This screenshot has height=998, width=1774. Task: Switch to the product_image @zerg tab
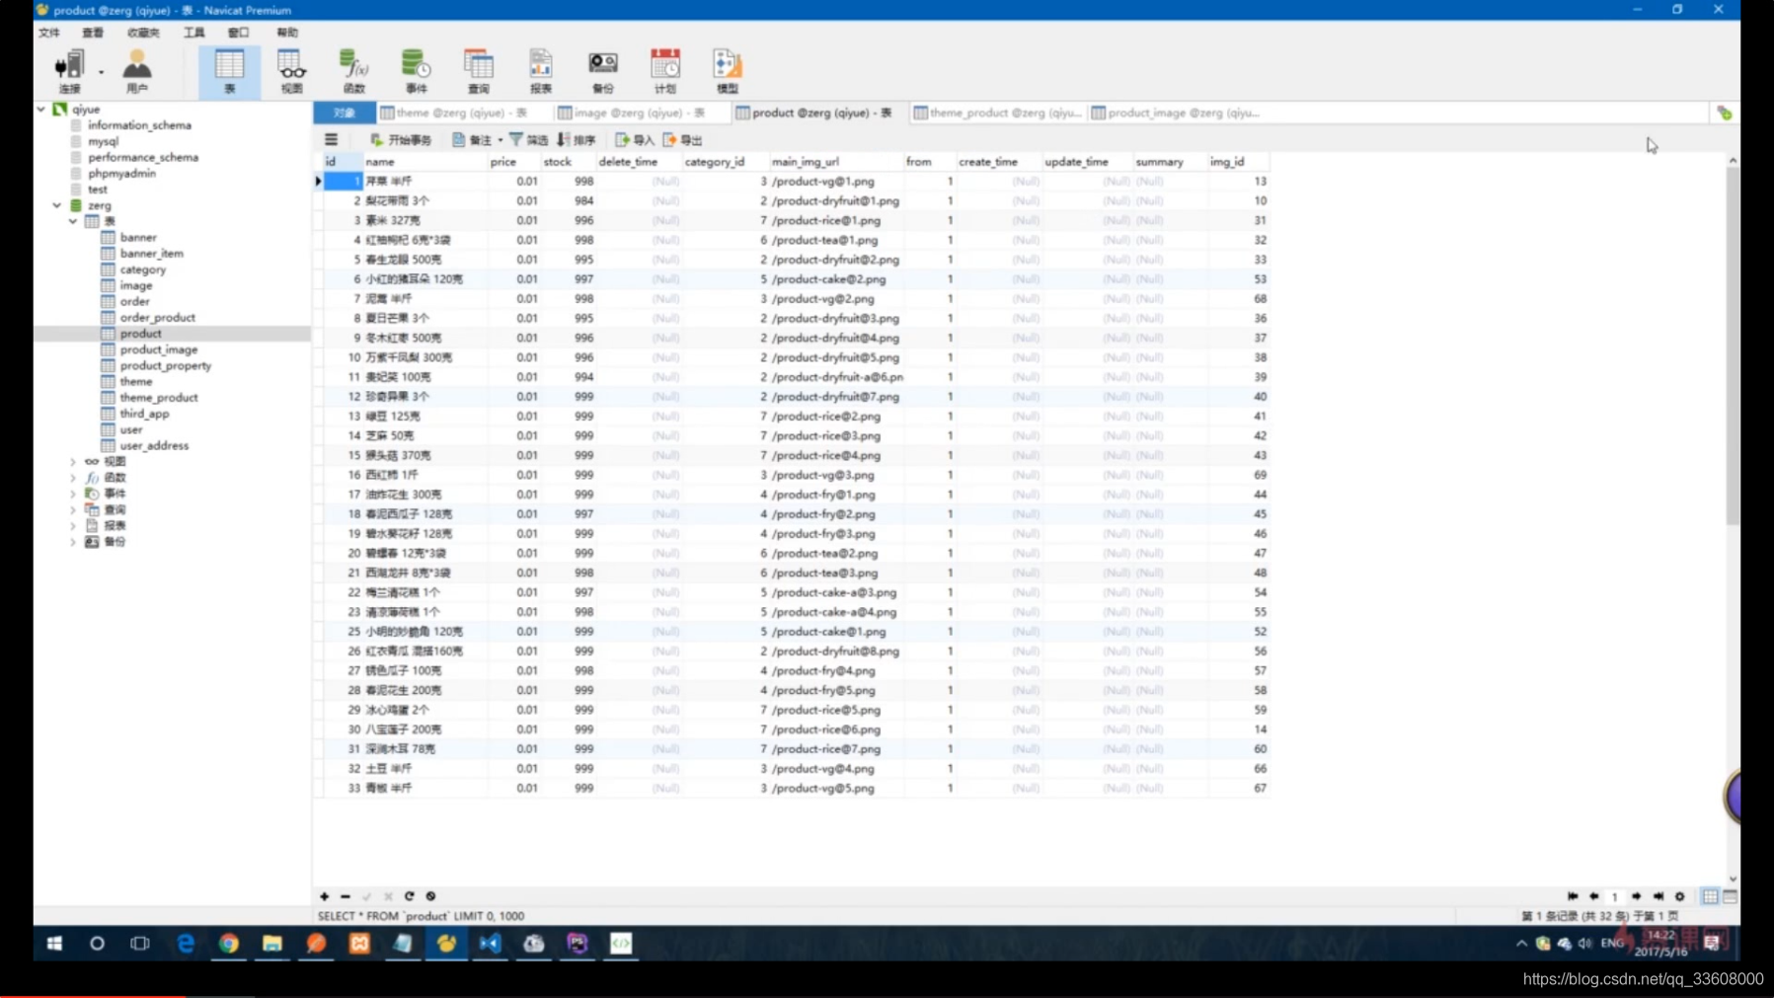coord(1176,113)
